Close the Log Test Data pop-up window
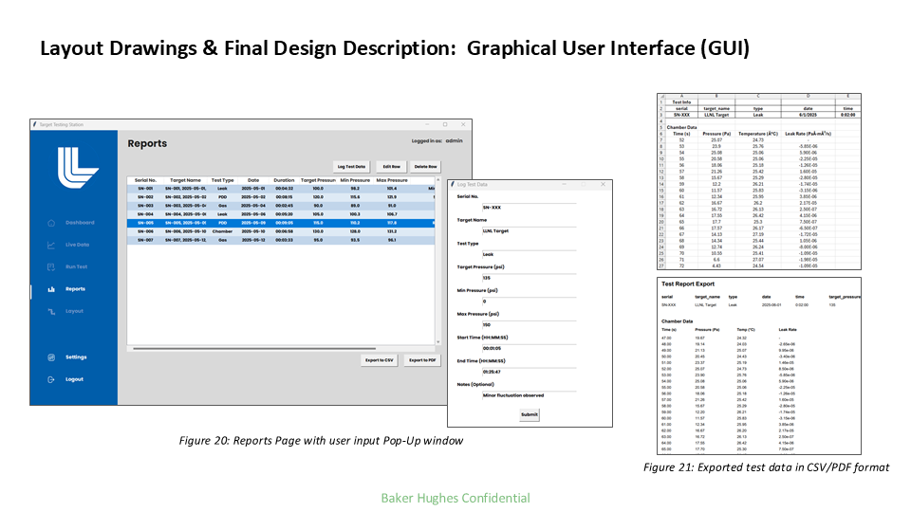The width and height of the screenshot is (911, 512). click(x=604, y=184)
